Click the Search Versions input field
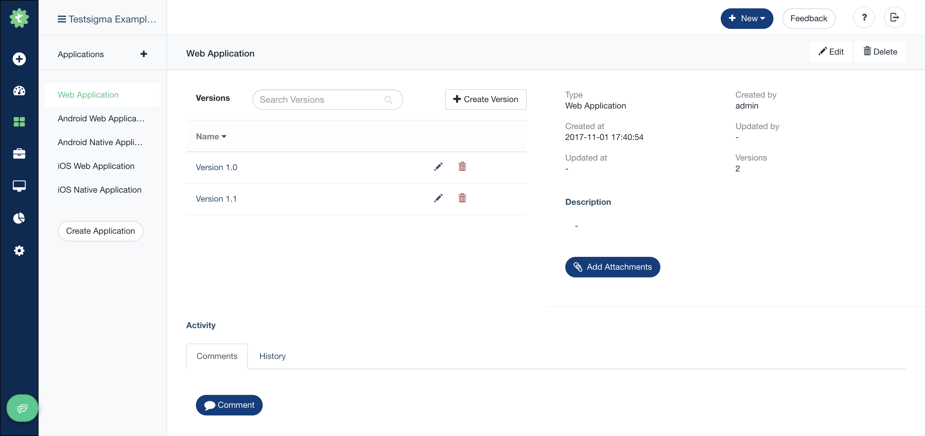Image resolution: width=925 pixels, height=436 pixels. (x=320, y=100)
